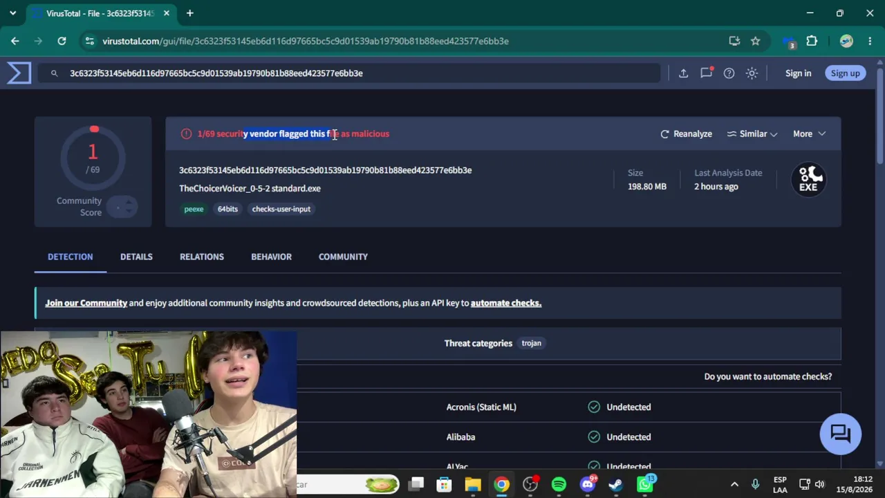
Task: Open Steam from the taskbar
Action: point(616,484)
